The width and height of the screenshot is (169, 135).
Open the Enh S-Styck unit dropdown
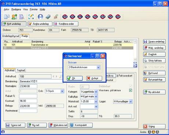[x=62, y=91]
